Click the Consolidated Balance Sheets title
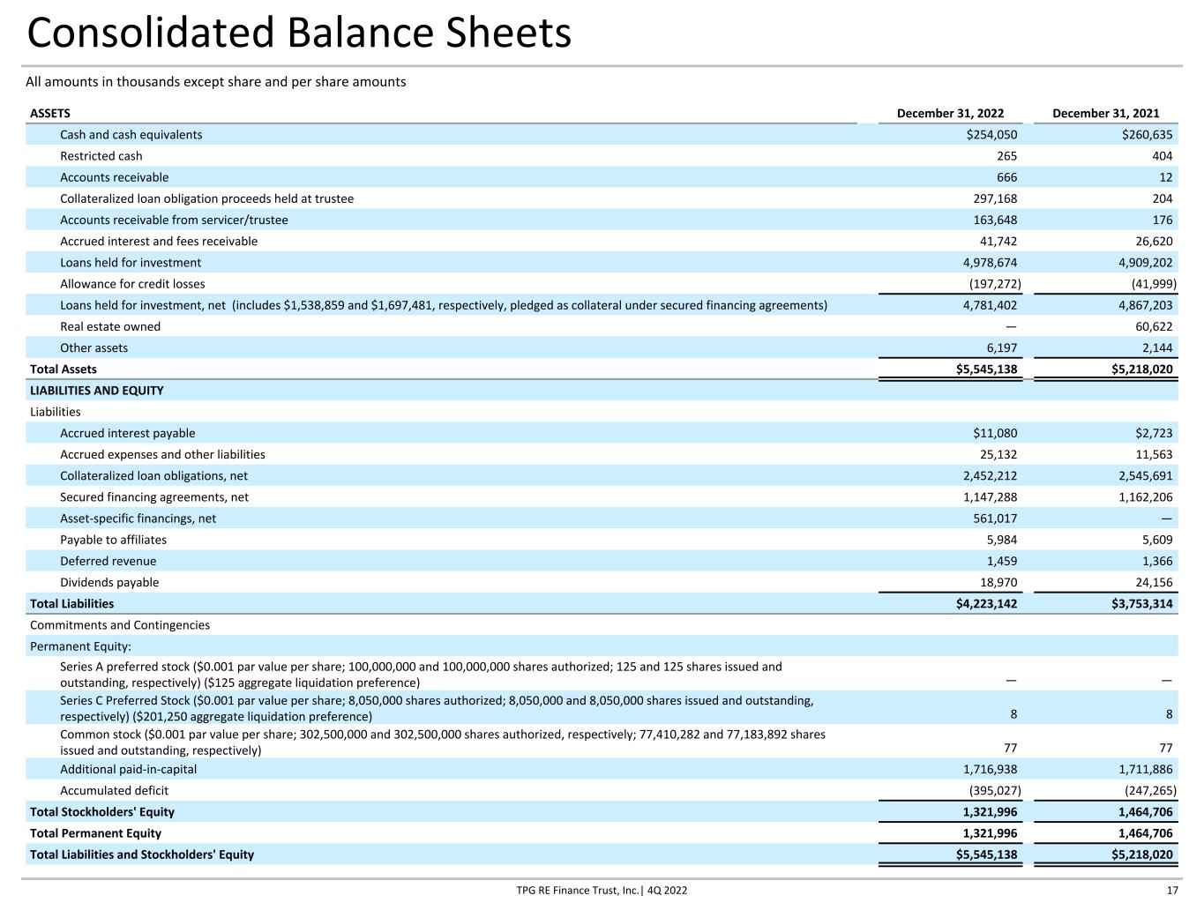The image size is (1204, 903). [x=299, y=34]
